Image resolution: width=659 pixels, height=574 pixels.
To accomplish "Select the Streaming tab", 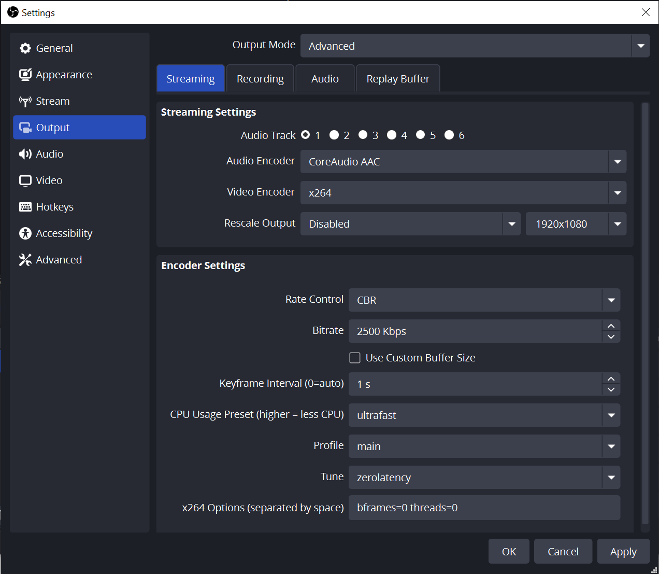I will (x=191, y=79).
